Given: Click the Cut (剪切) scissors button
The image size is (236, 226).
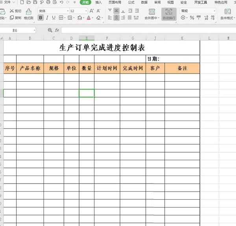Looking at the screenshot, I should (15, 11).
